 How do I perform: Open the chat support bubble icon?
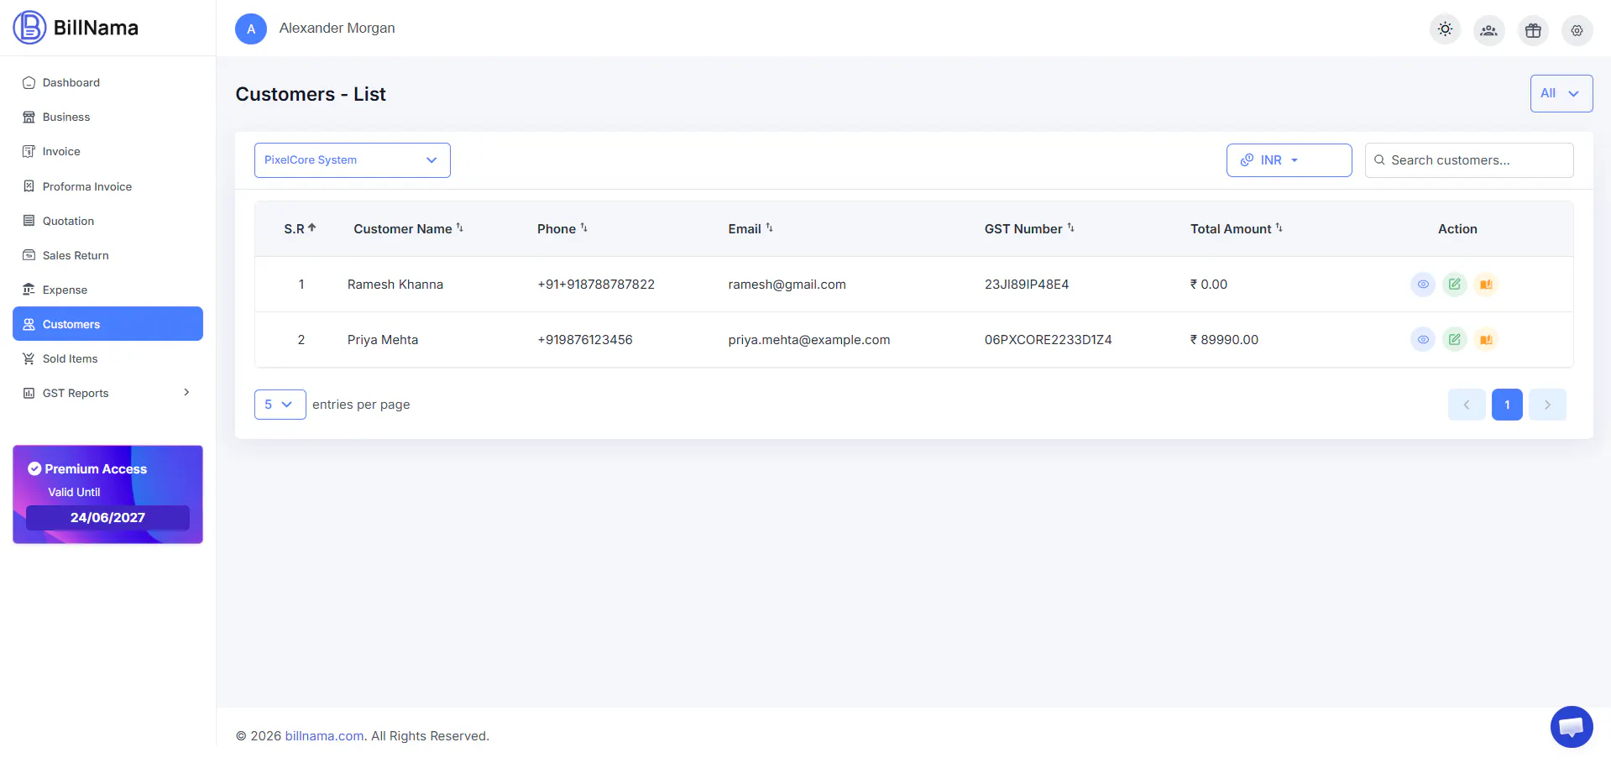pyautogui.click(x=1572, y=727)
